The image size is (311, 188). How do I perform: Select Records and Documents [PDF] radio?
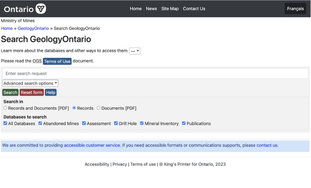tap(5, 108)
